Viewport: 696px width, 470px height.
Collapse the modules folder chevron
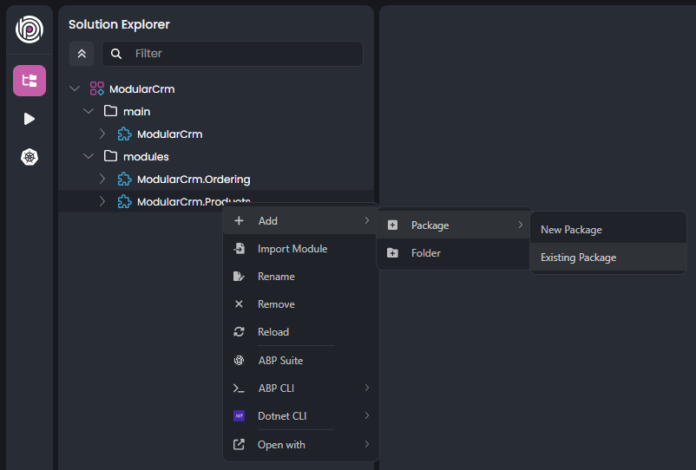point(89,156)
